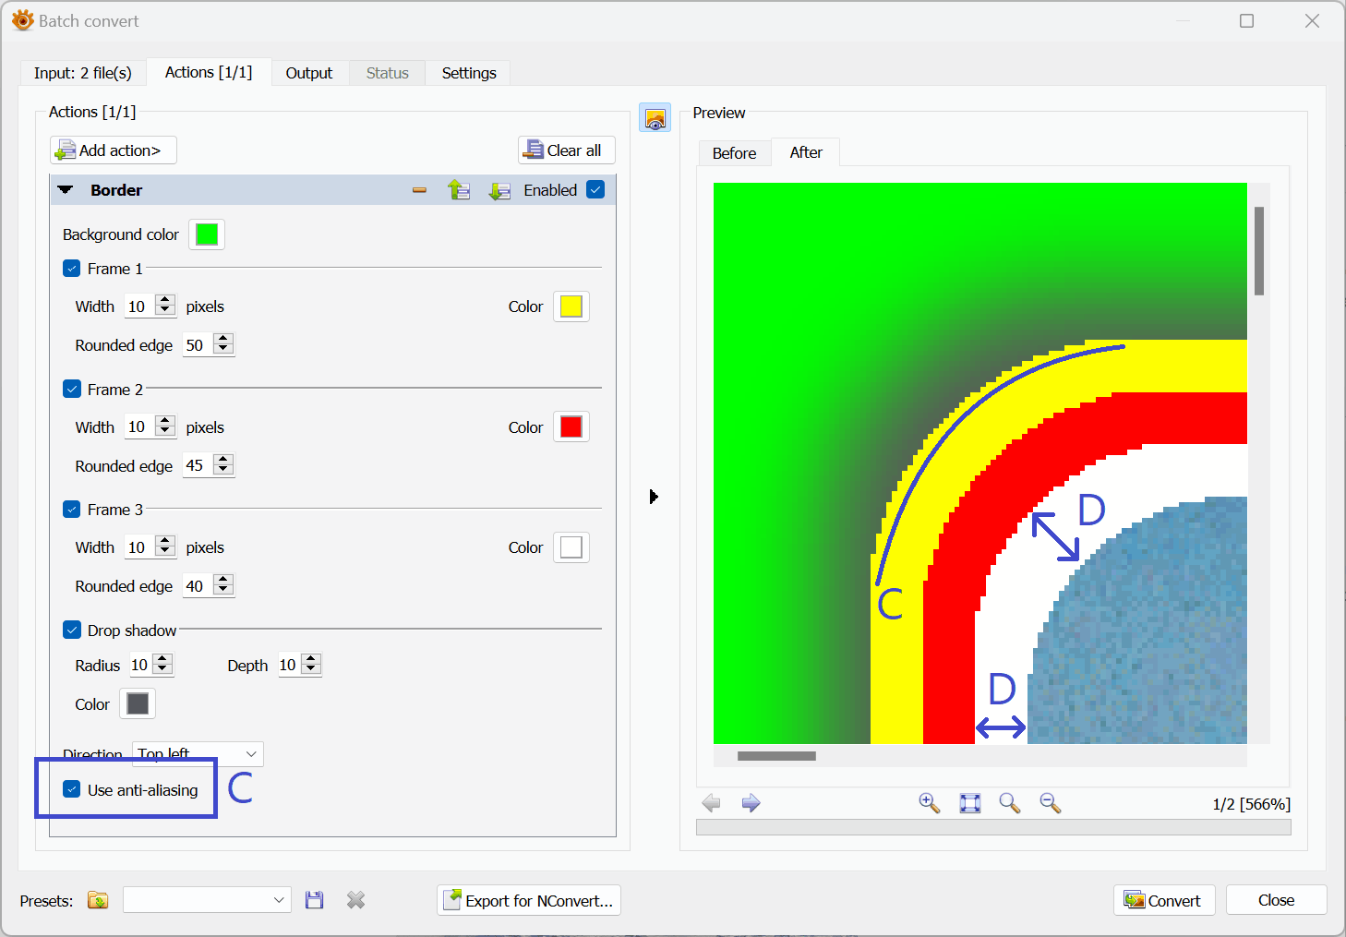
Task: Show the Before preview tab
Action: coord(734,153)
